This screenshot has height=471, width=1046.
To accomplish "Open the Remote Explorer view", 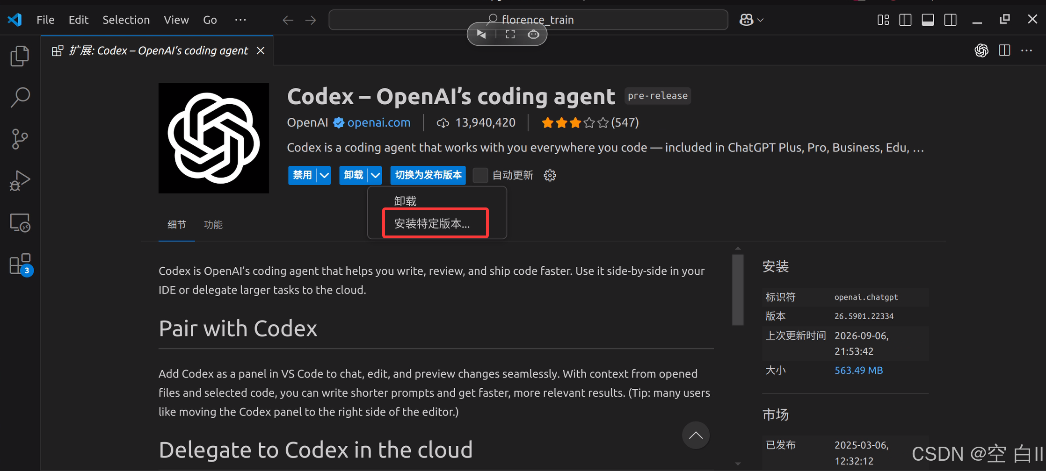I will point(20,223).
